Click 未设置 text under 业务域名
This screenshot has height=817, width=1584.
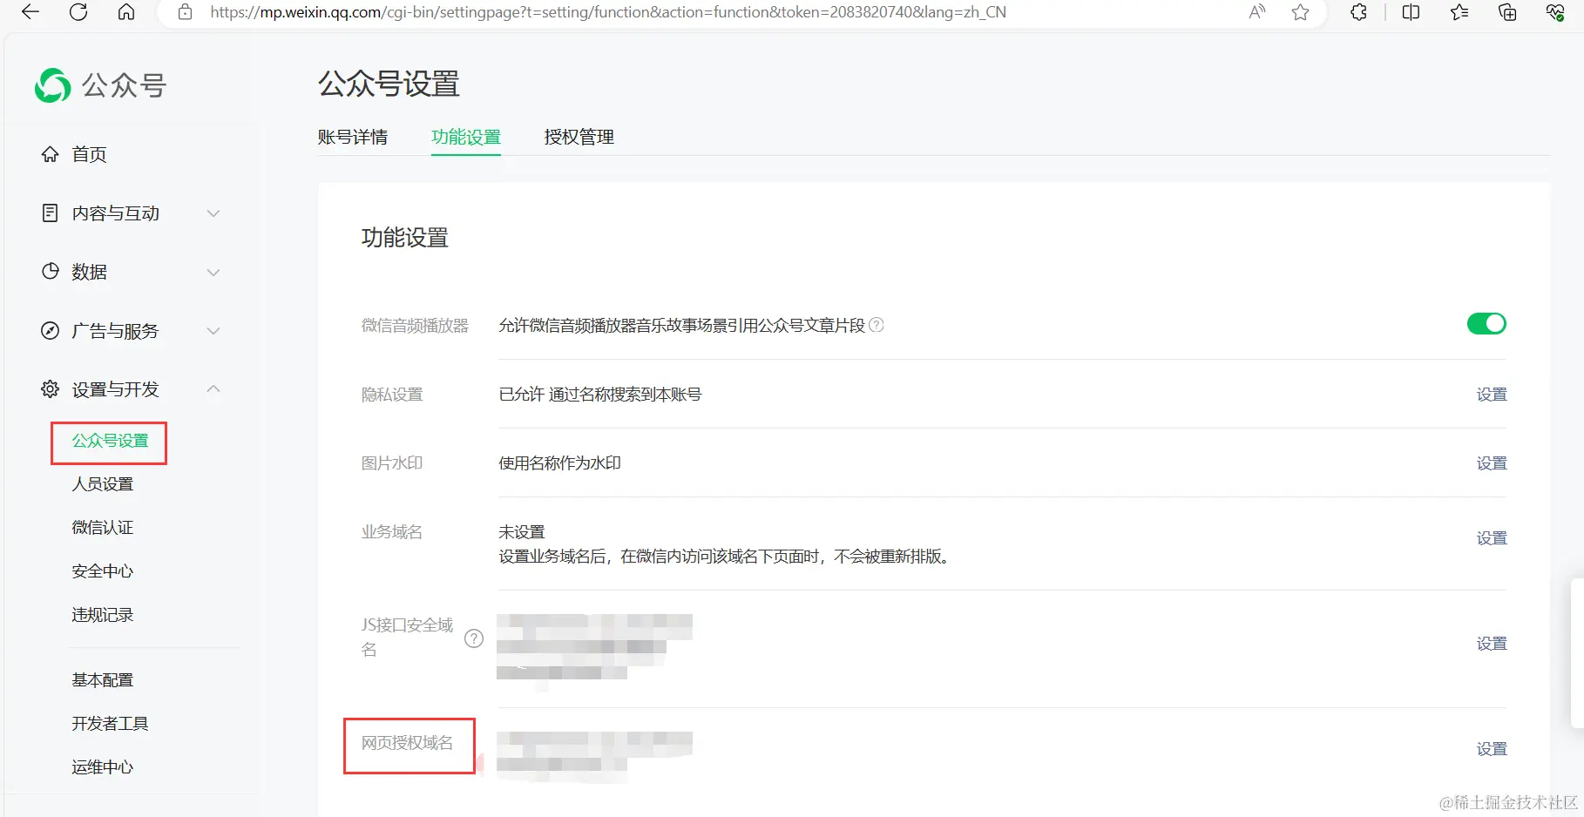coord(521,531)
